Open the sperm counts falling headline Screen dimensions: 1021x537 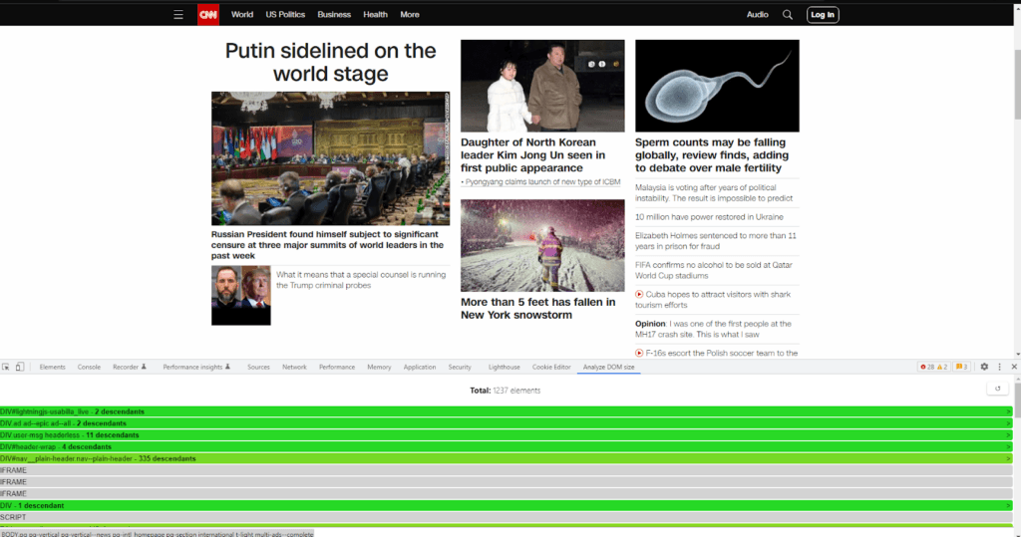pyautogui.click(x=712, y=154)
